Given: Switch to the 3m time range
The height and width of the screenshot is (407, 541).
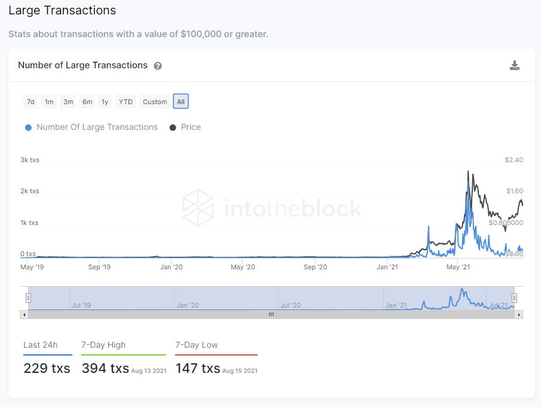Looking at the screenshot, I should (68, 102).
